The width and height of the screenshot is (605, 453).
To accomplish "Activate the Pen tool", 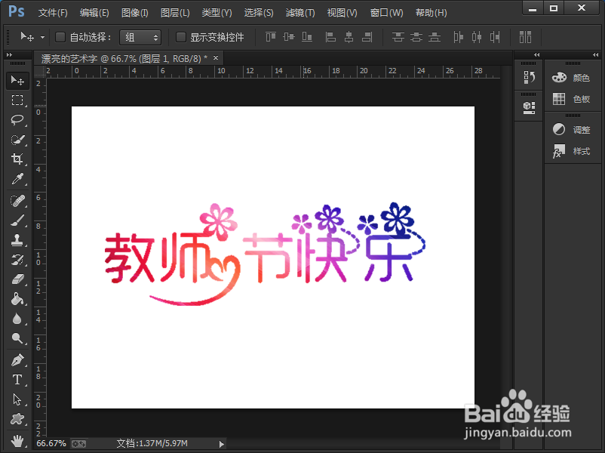I will [x=17, y=359].
